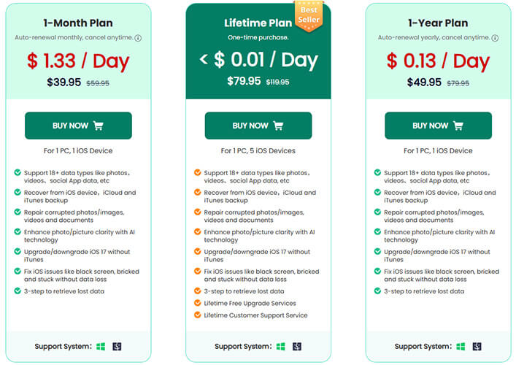Click info icon beside 1-Month auto-renewal text
The image size is (516, 365).
tap(138, 38)
